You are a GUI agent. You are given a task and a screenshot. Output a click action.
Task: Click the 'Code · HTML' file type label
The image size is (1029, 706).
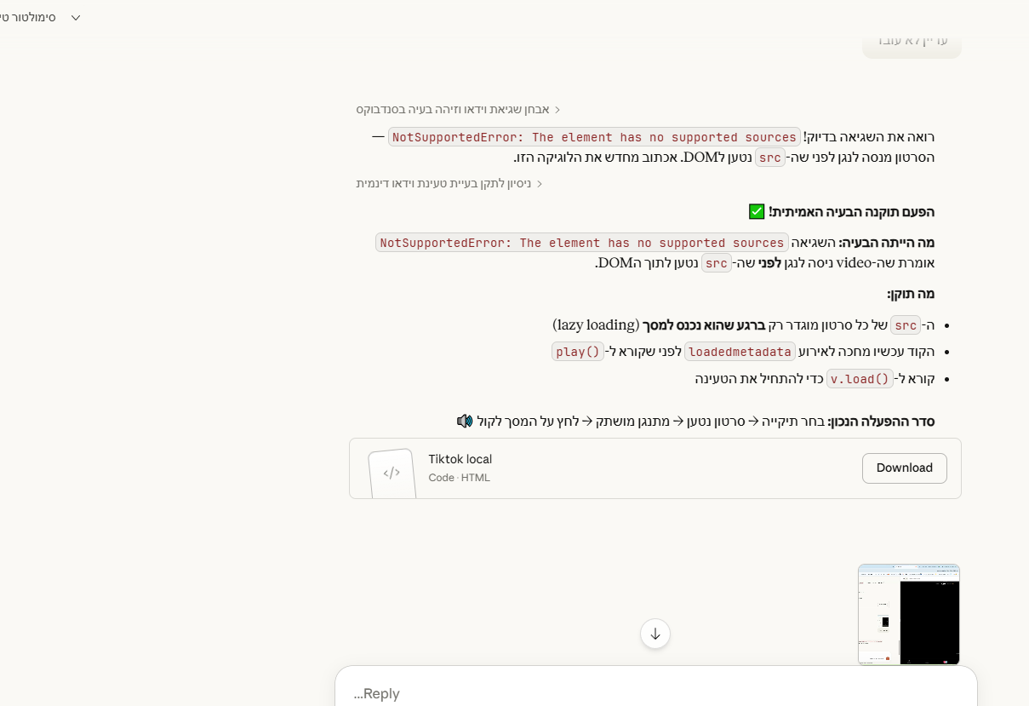[x=460, y=478]
